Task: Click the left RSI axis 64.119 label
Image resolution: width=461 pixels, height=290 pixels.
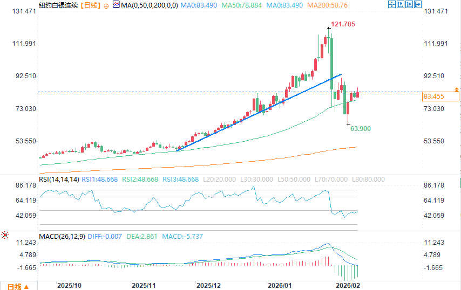Action: click(x=26, y=200)
